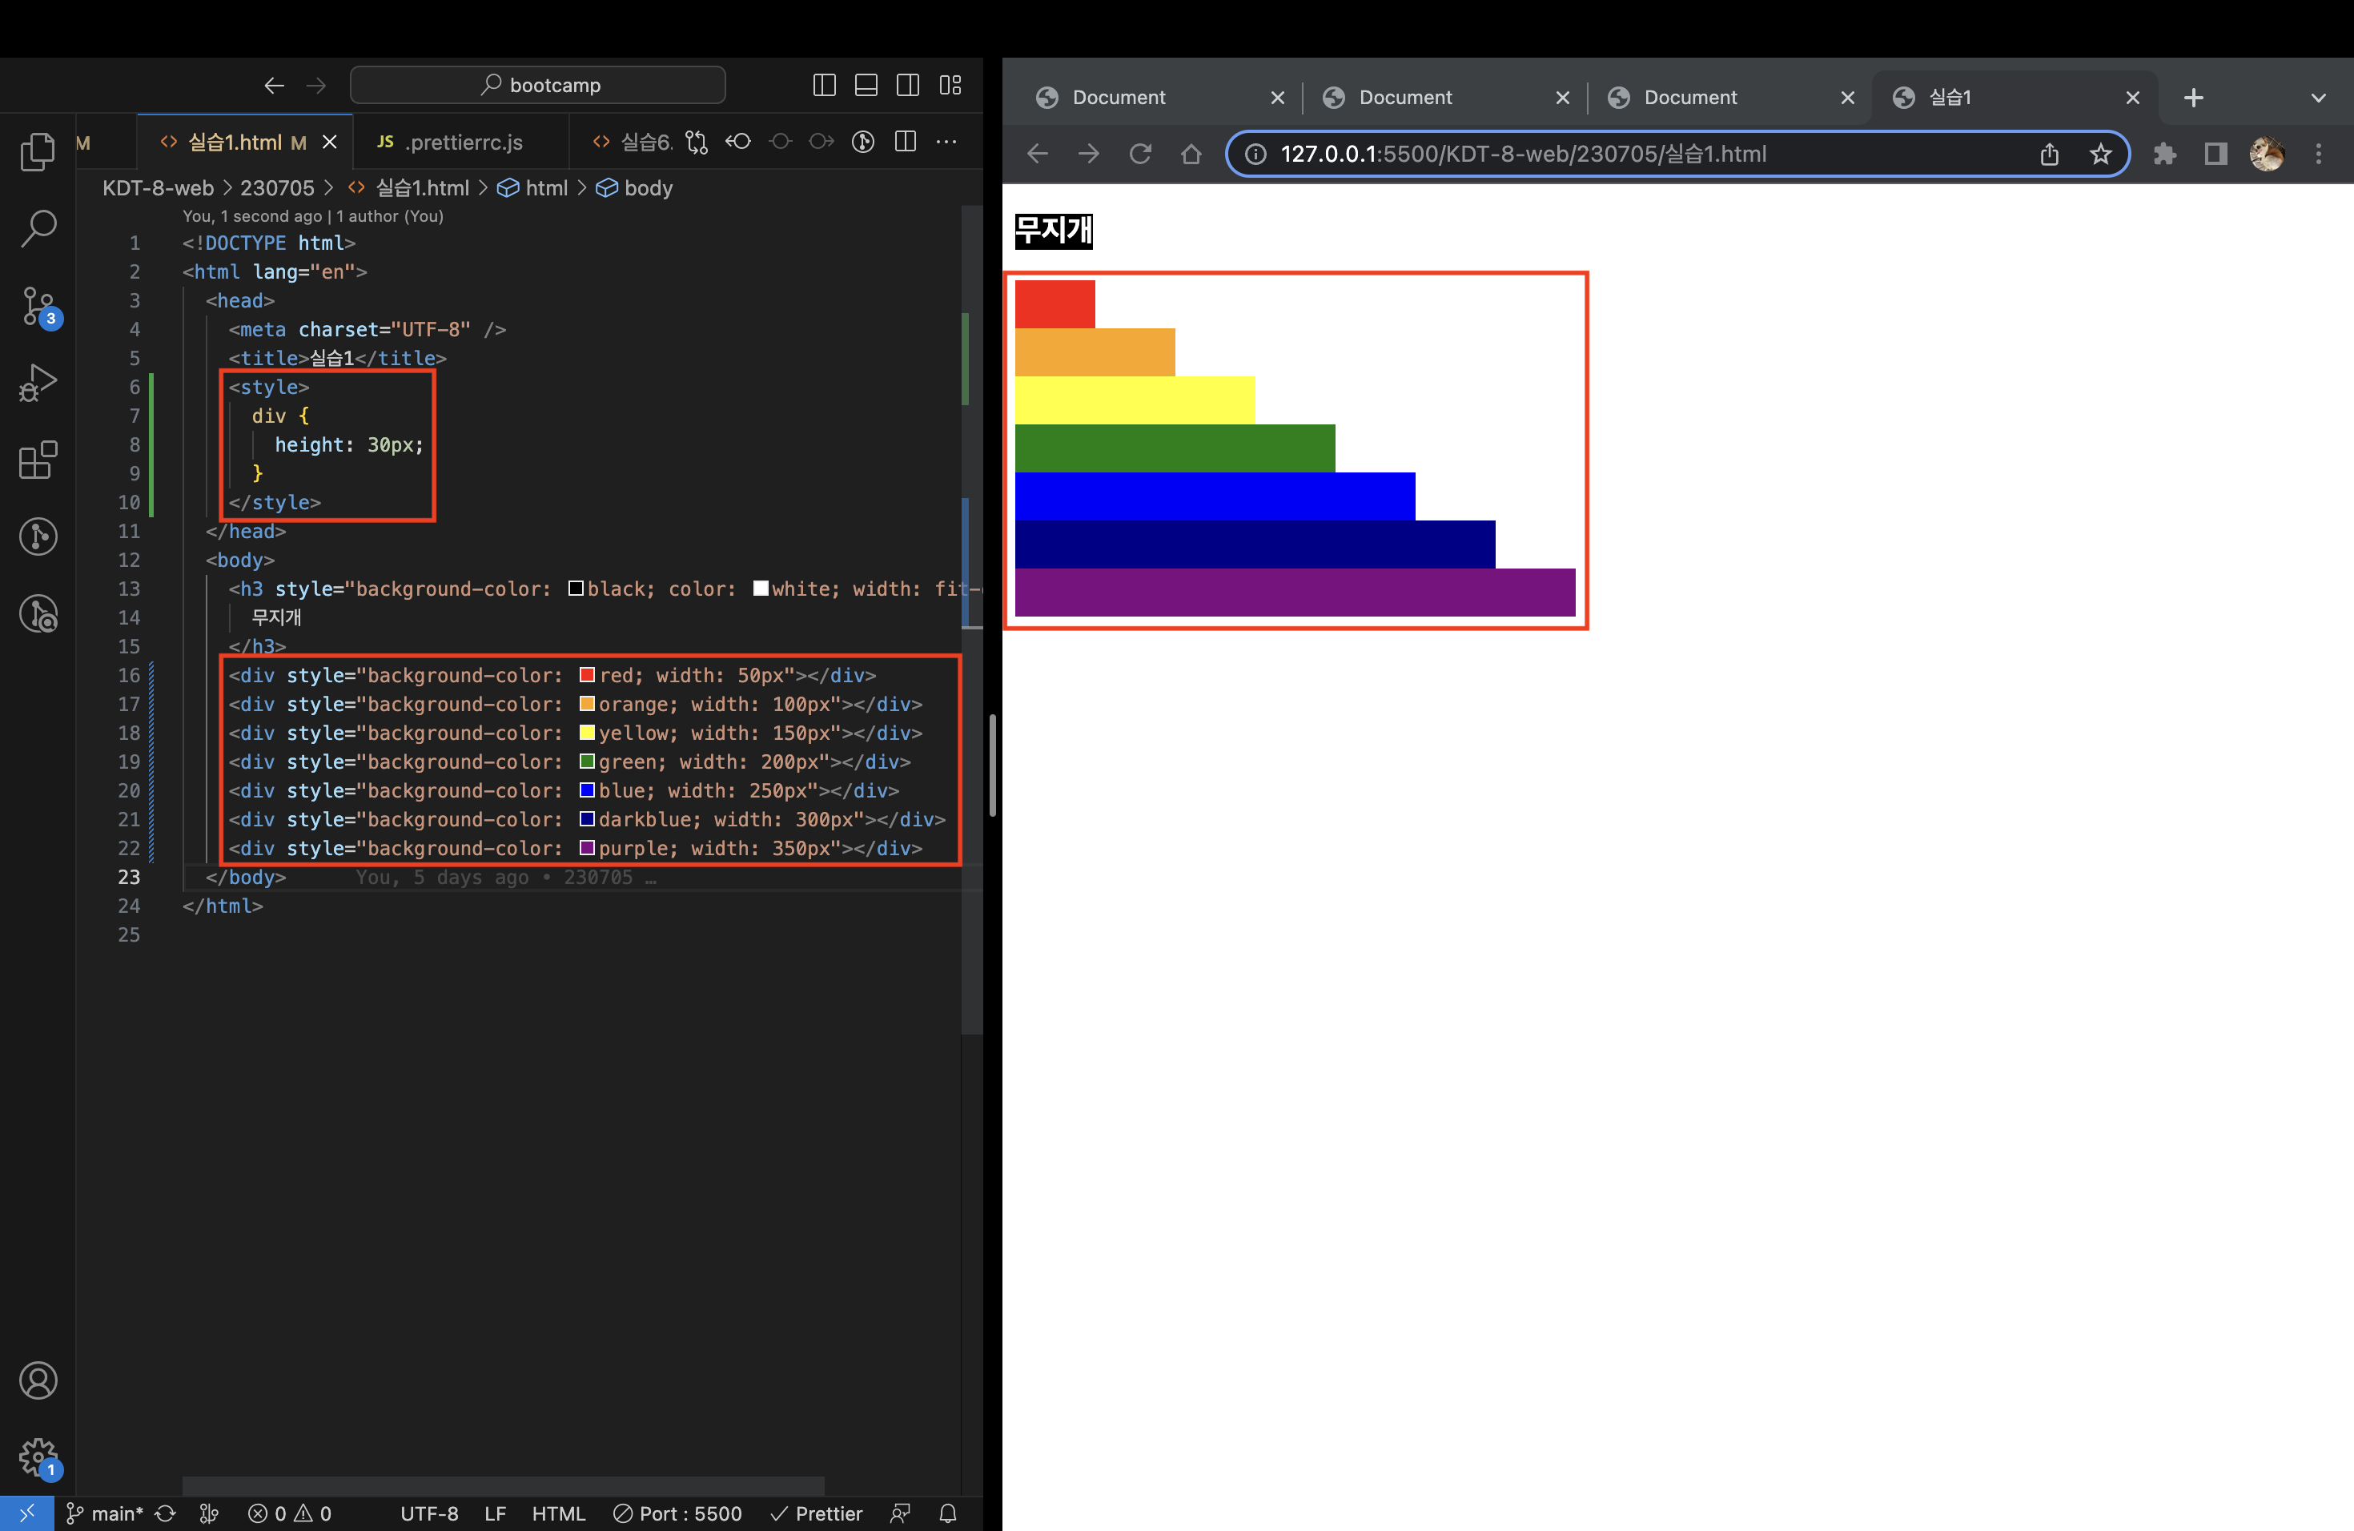
Task: Split the editor to the right
Action: click(x=905, y=143)
